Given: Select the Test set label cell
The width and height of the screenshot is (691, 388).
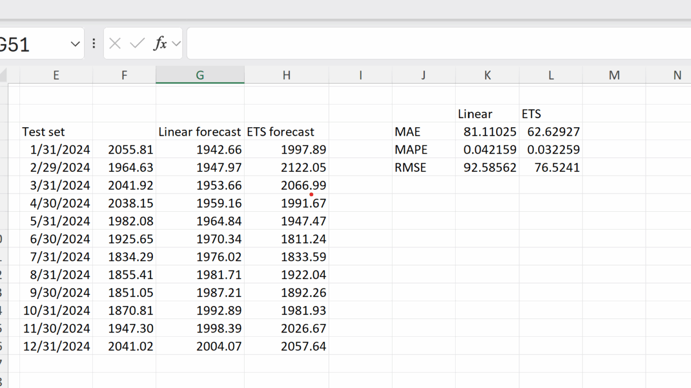Looking at the screenshot, I should click(x=56, y=131).
